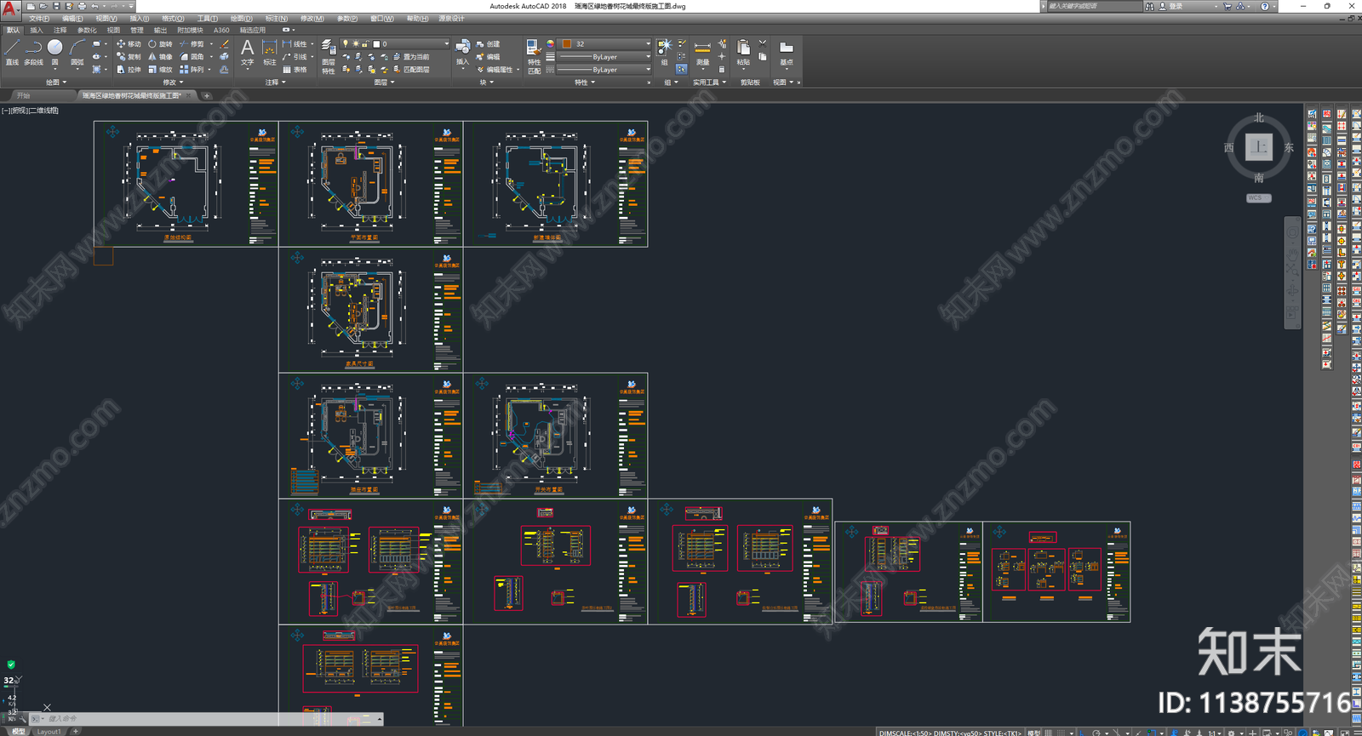Click the Print icon in quick access toolbar

coord(82,6)
